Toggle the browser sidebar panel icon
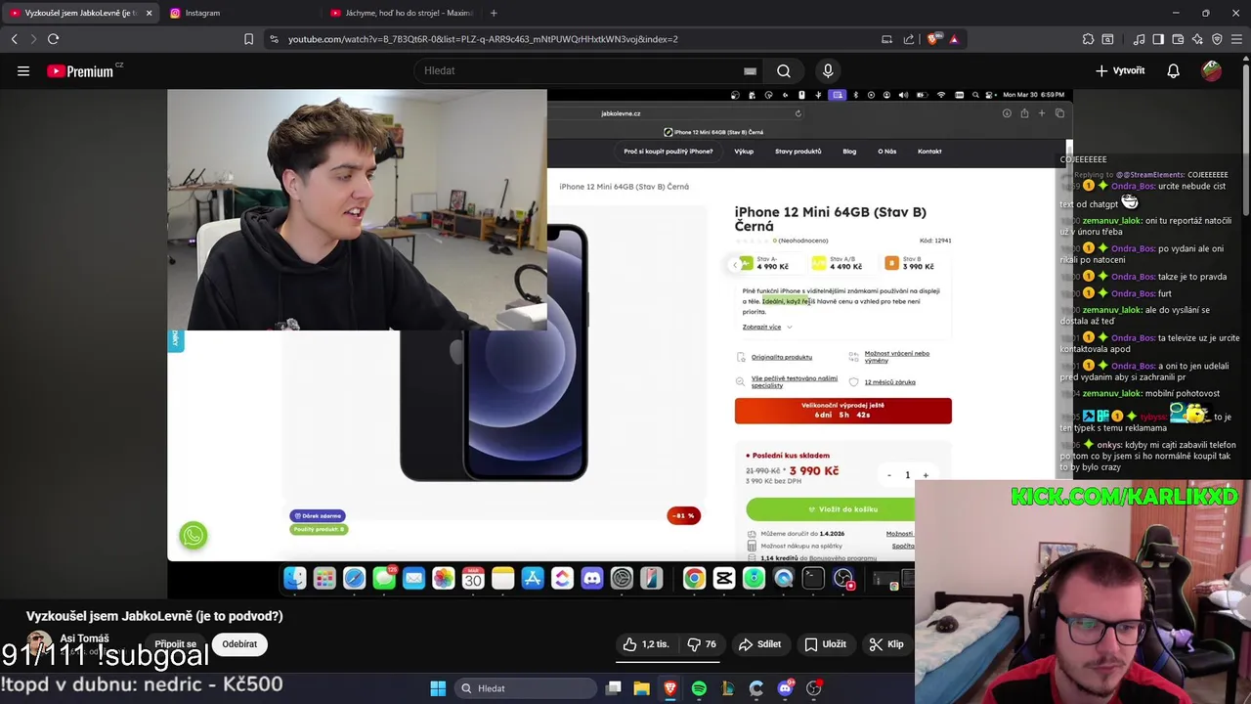Screen dimensions: 1251x704 point(1158,39)
